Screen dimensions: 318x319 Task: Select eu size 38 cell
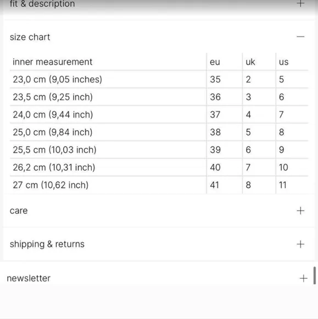(215, 132)
